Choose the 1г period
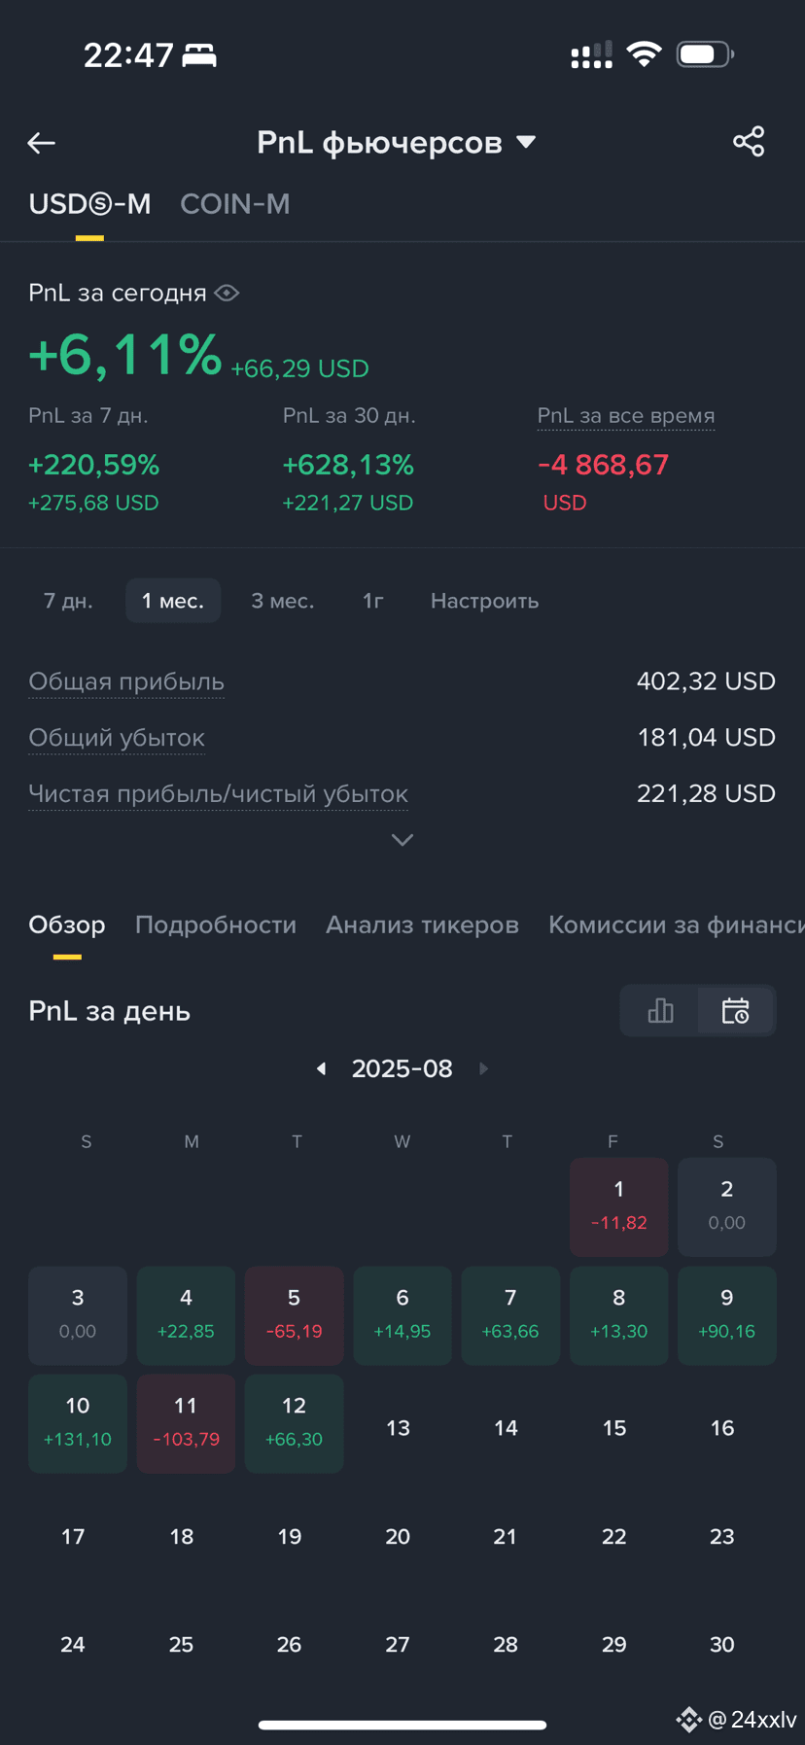This screenshot has height=1745, width=805. pos(373,601)
